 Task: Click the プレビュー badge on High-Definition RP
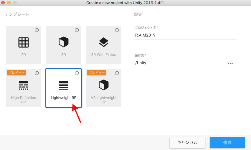tap(17, 73)
